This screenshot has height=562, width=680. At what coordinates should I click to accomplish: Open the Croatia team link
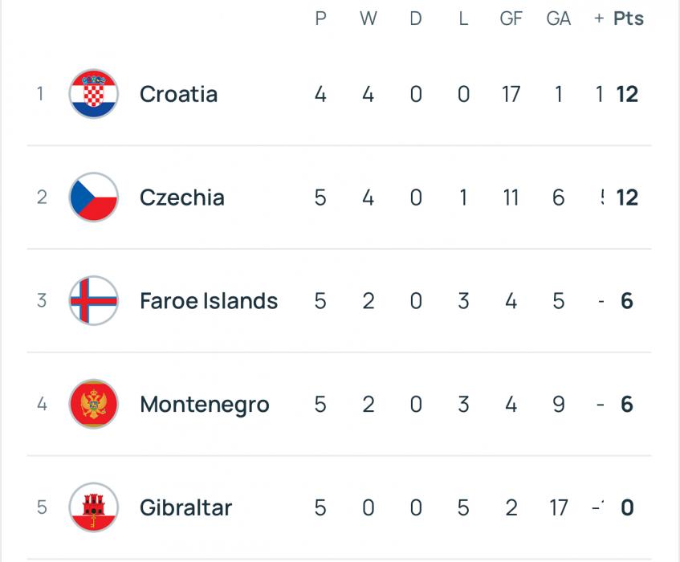pyautogui.click(x=178, y=94)
